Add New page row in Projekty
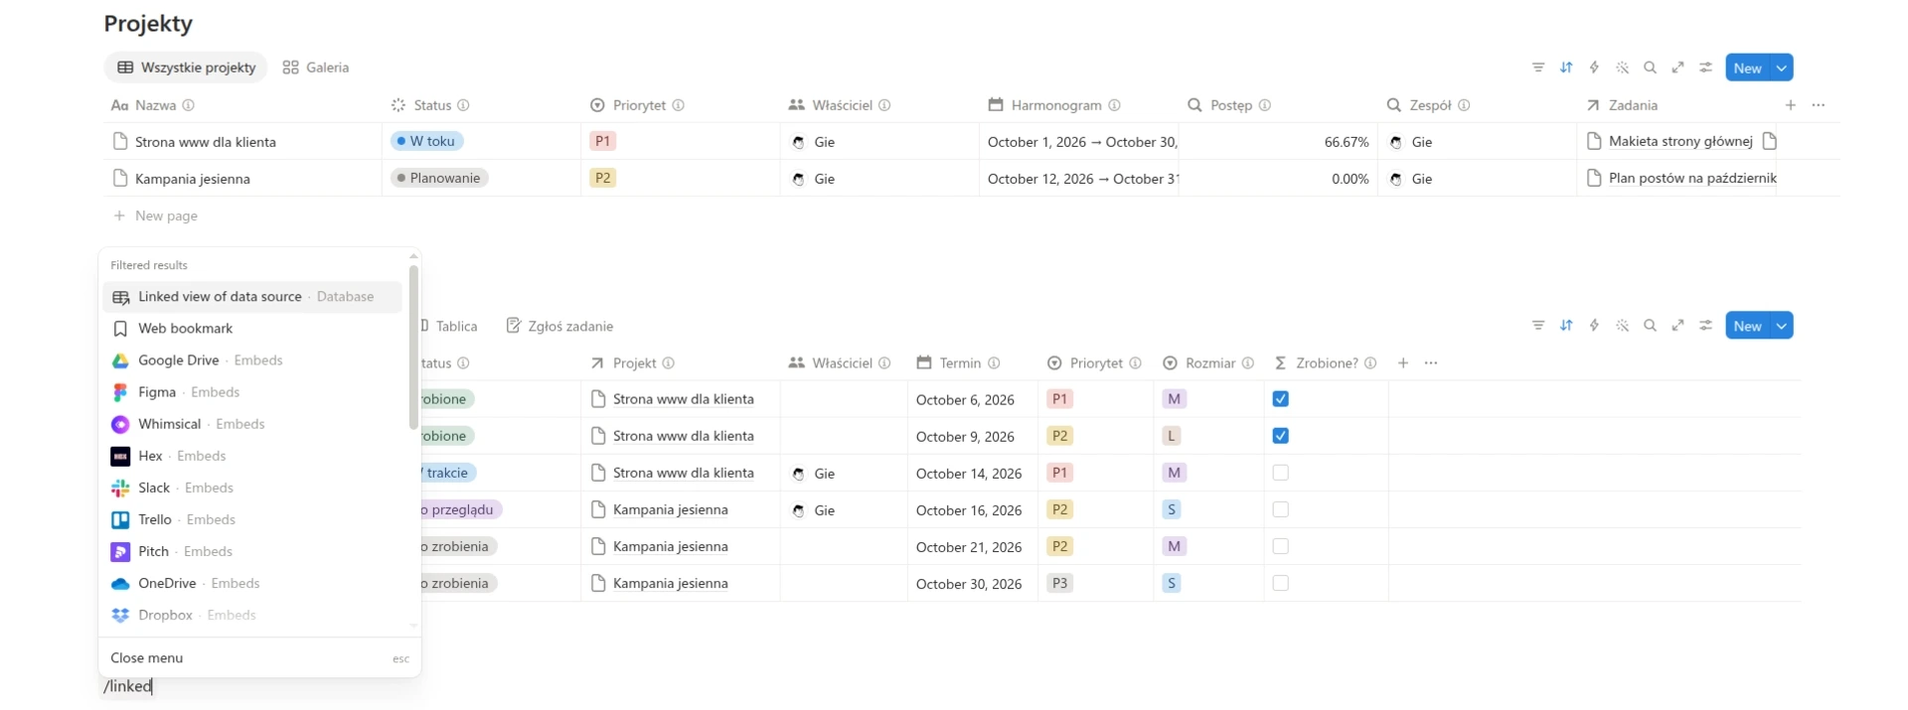 [x=155, y=215]
